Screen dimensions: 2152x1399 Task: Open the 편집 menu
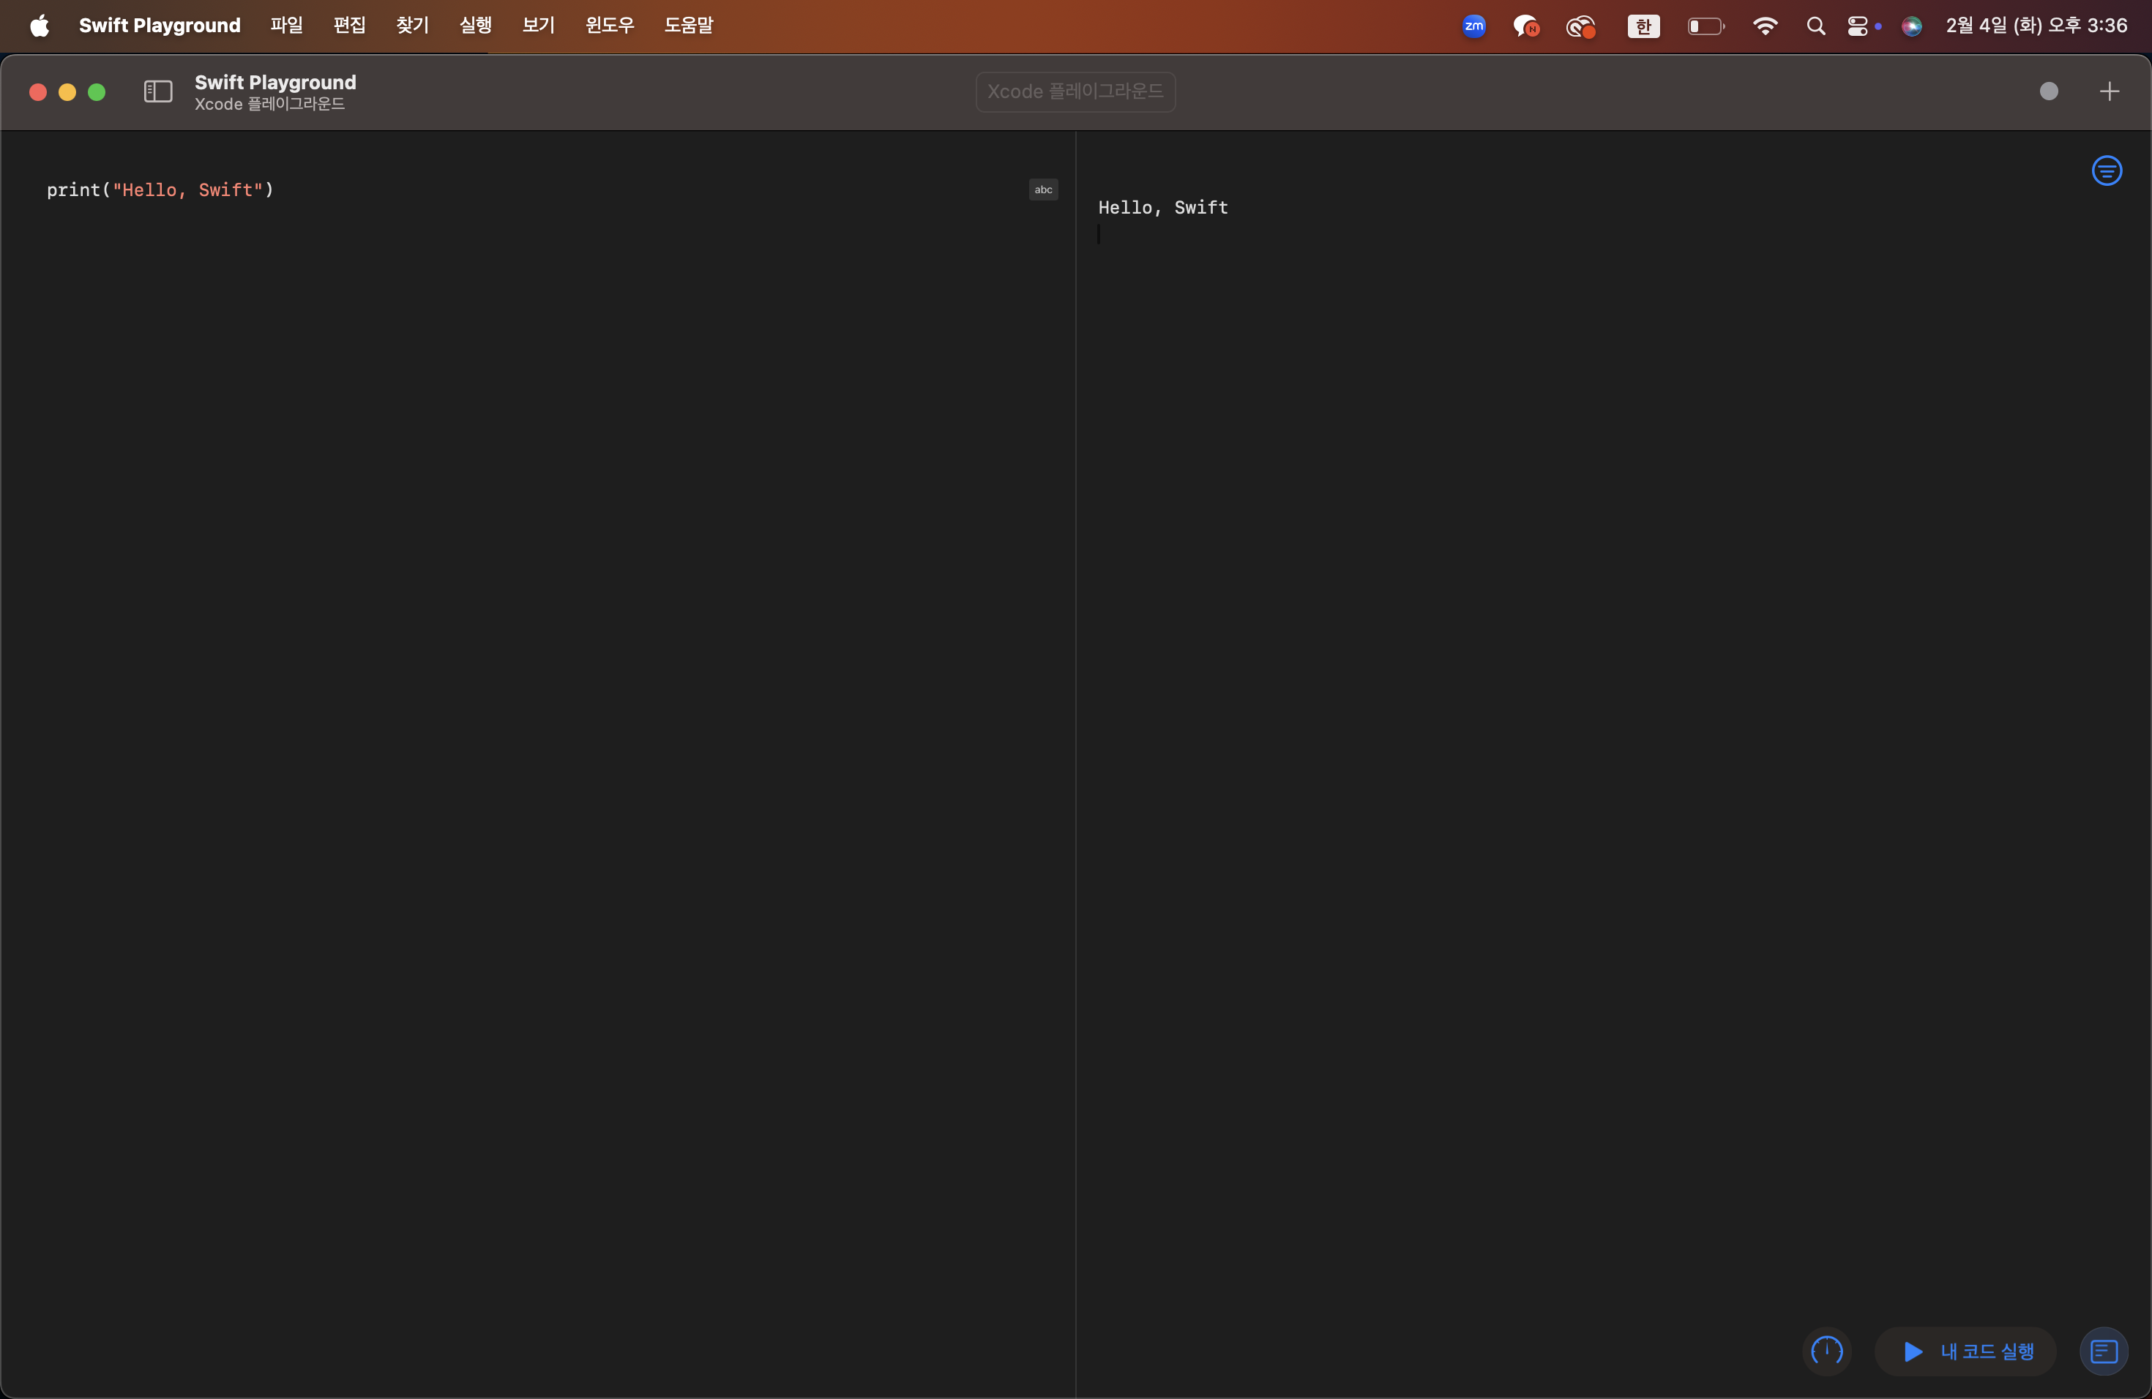(349, 26)
